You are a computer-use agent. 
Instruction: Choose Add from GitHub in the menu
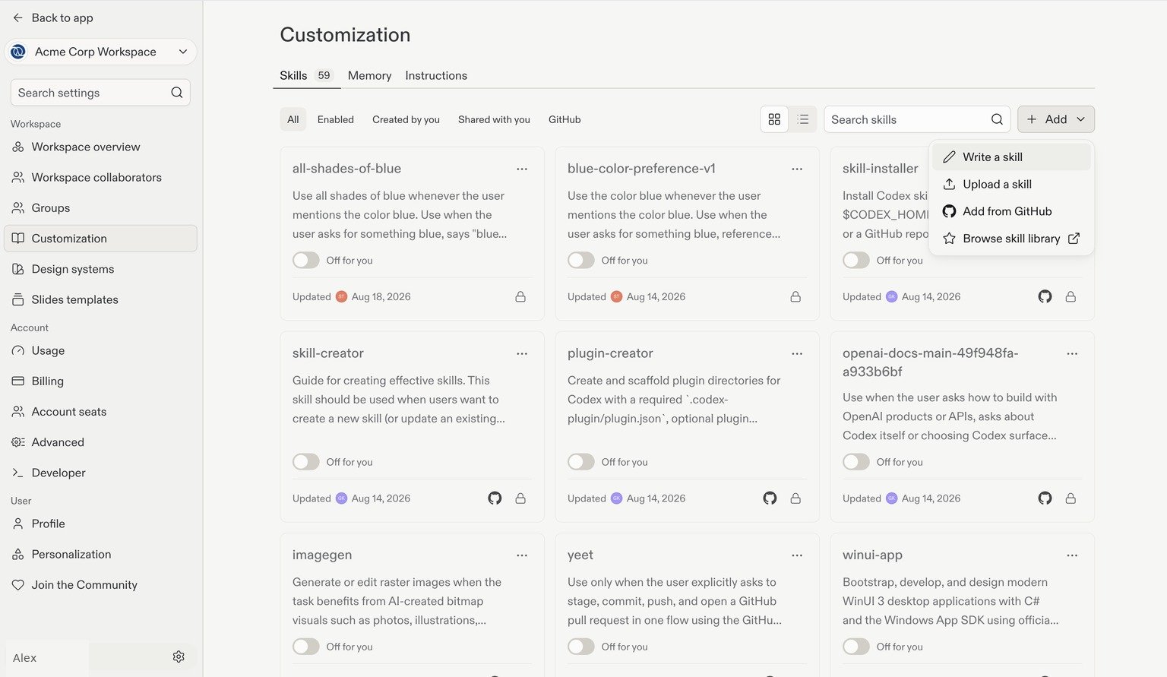pos(1011,211)
